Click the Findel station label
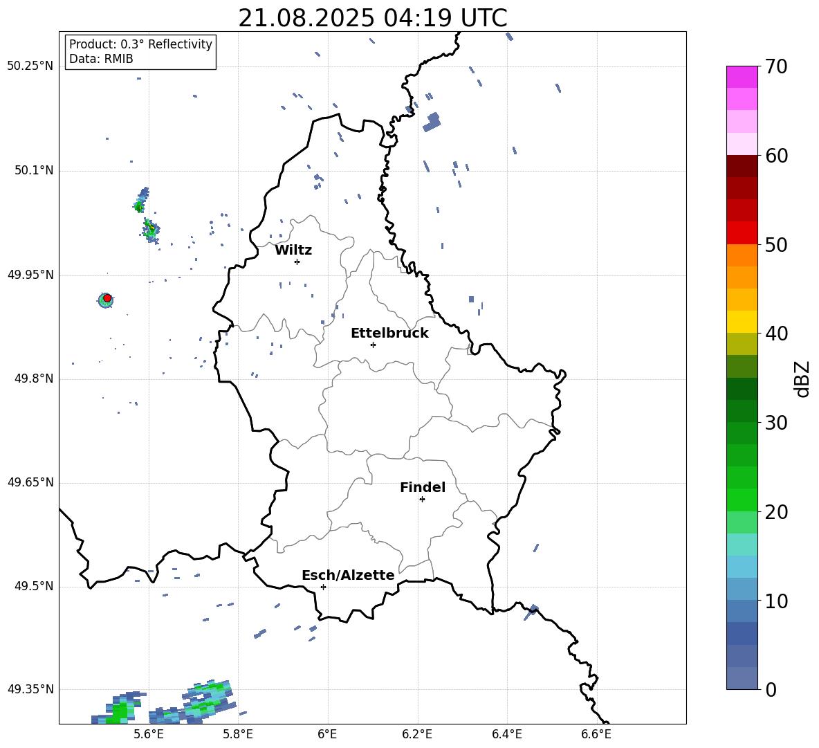Image resolution: width=819 pixels, height=748 pixels. (x=423, y=487)
